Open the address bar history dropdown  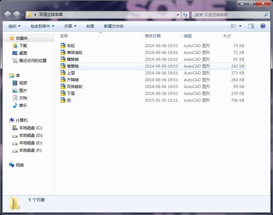pos(178,15)
